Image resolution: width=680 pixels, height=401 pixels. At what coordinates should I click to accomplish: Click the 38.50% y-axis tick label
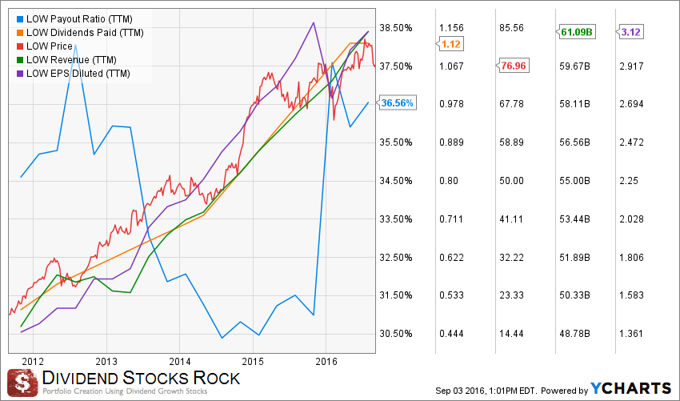point(395,28)
